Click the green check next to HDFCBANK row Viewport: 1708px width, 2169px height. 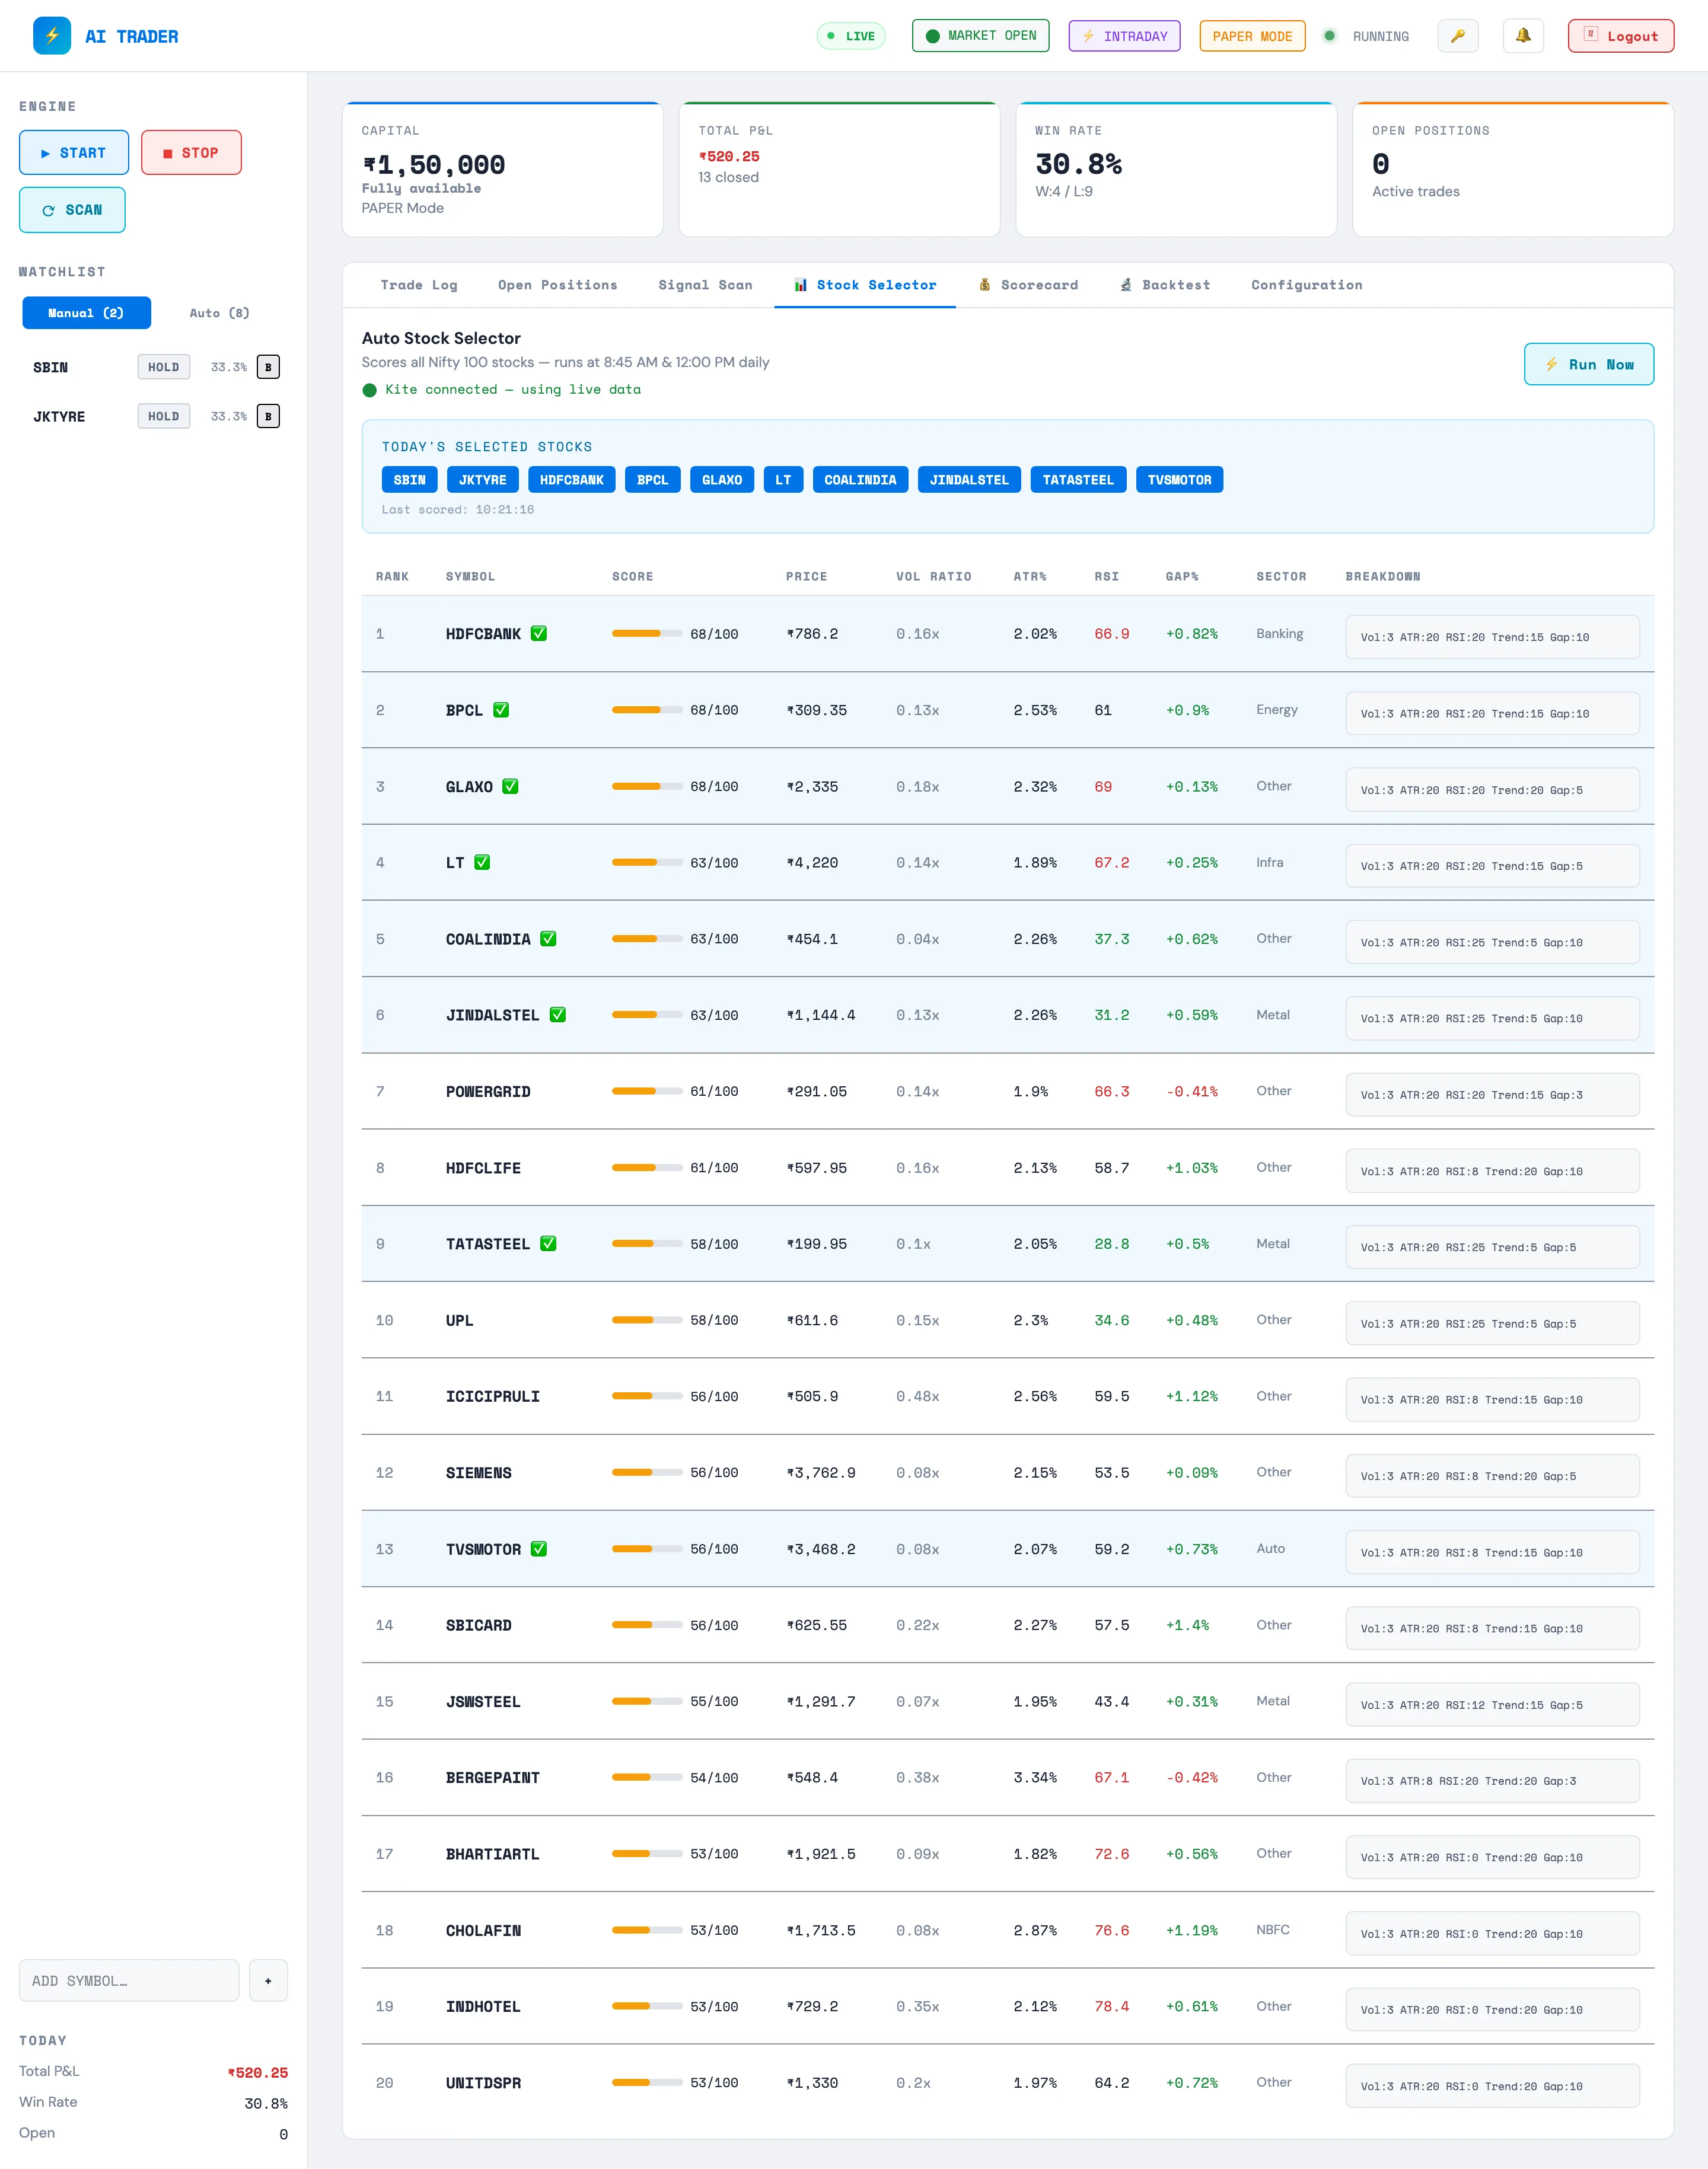[539, 634]
